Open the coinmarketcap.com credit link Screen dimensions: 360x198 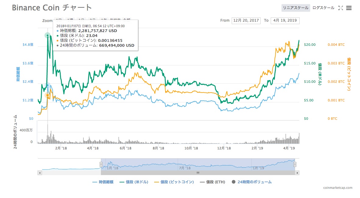[338, 188]
